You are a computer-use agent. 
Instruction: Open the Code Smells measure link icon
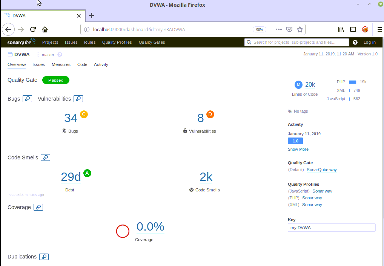[x=45, y=157]
